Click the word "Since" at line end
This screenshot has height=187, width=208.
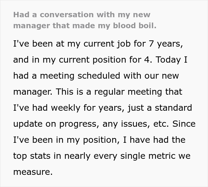click(x=184, y=124)
